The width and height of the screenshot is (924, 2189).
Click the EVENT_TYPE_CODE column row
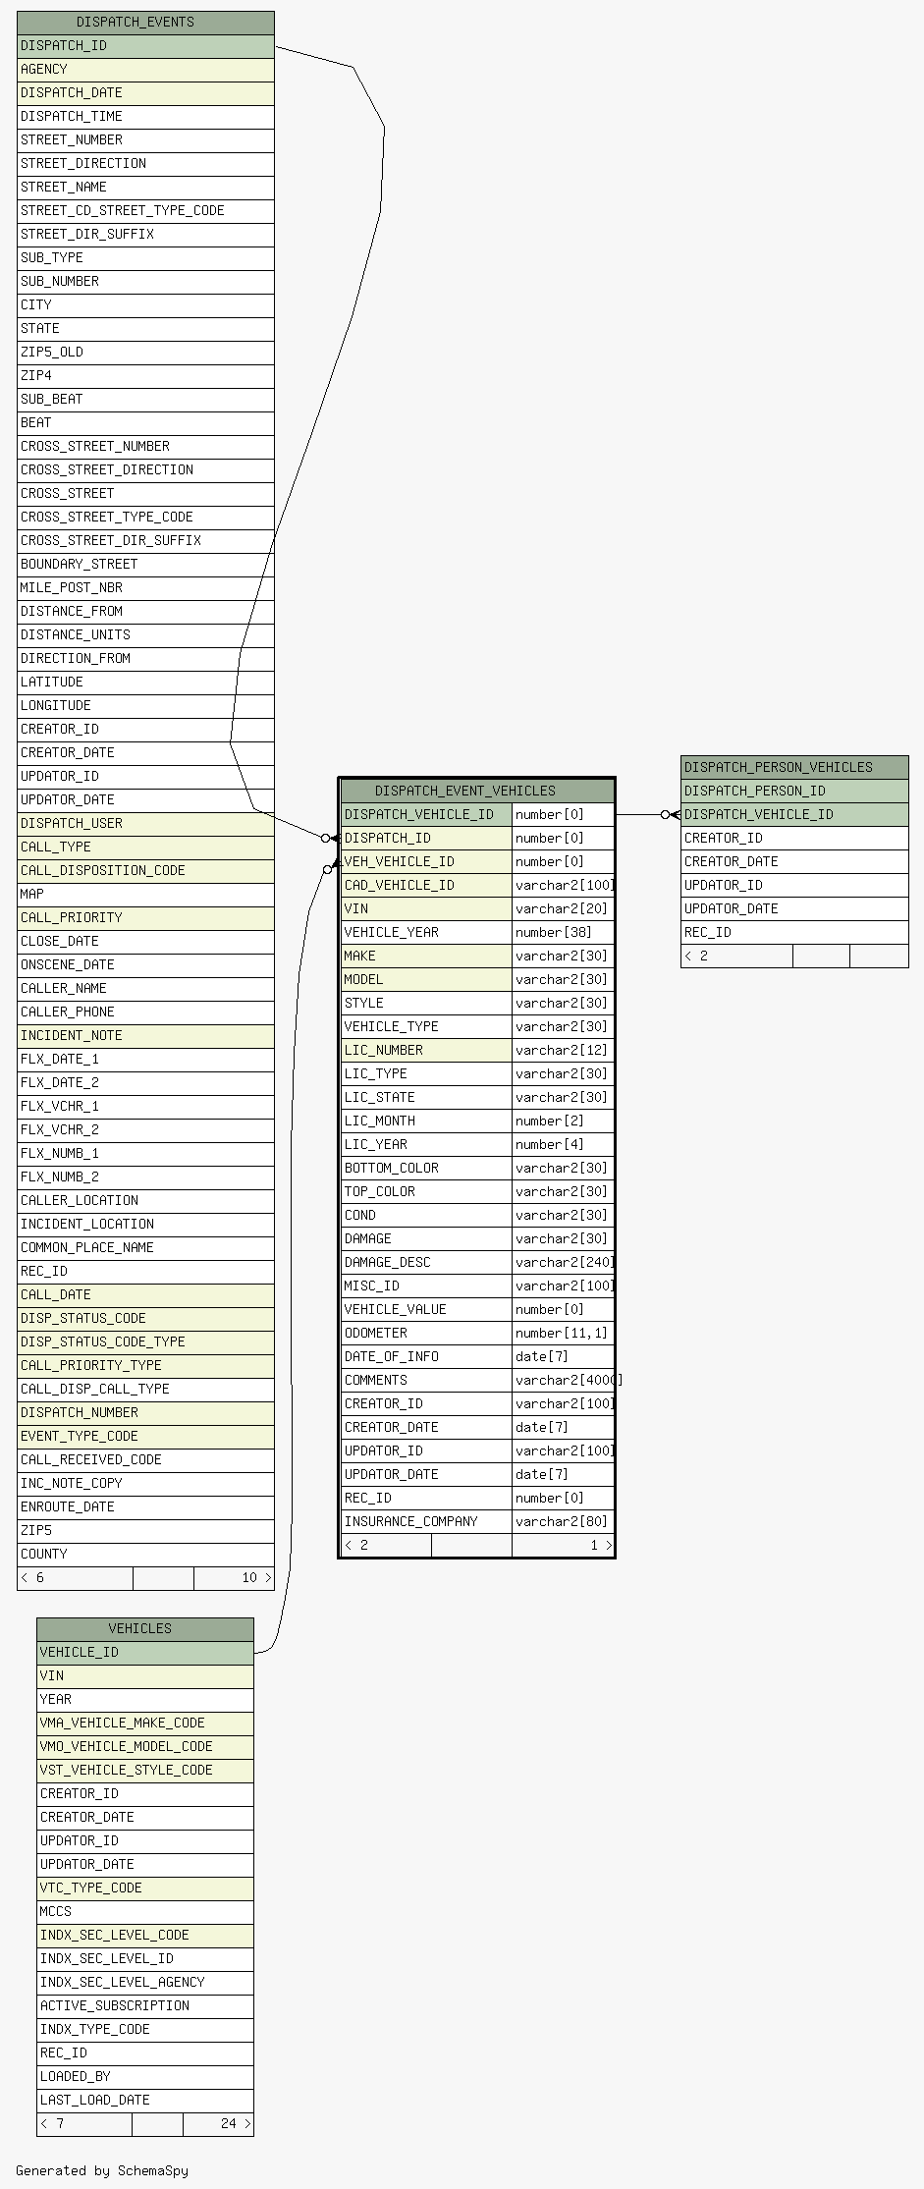click(x=145, y=1437)
